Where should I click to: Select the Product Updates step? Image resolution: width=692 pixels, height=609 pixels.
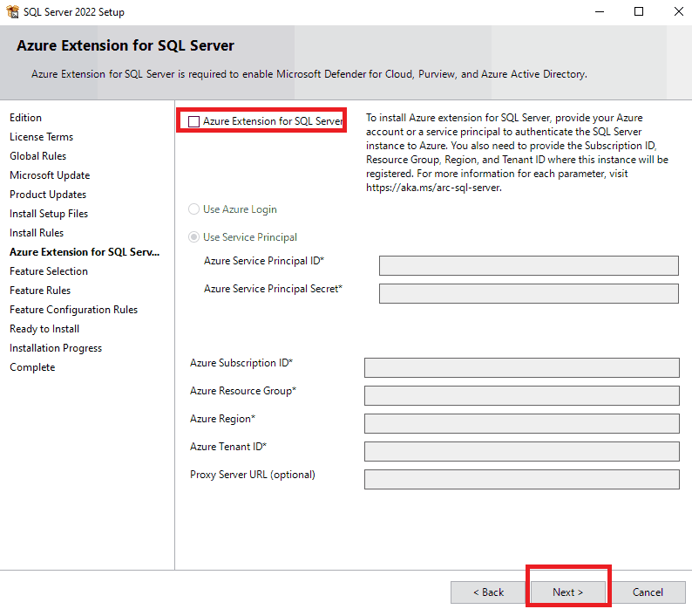48,195
